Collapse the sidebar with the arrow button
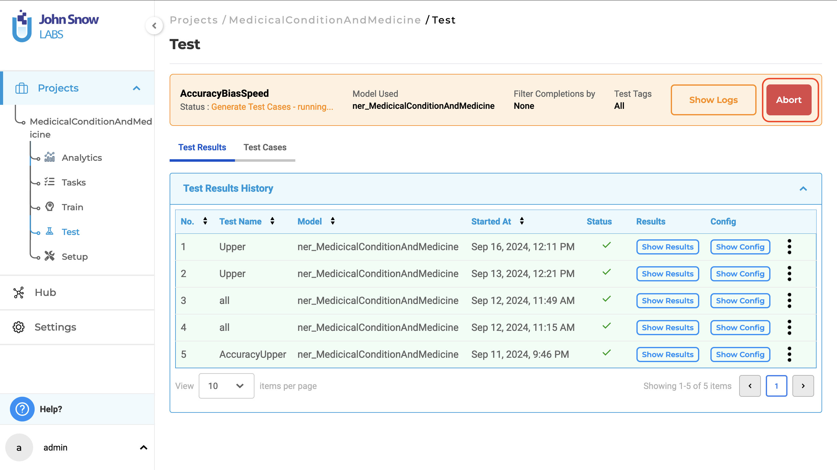Screen dimensions: 837x470 coord(154,26)
